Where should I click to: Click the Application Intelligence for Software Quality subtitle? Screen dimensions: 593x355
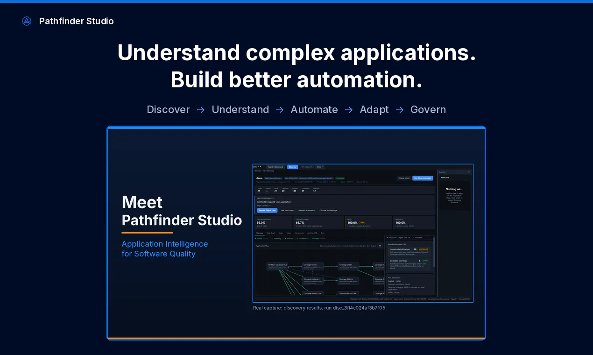click(x=165, y=249)
